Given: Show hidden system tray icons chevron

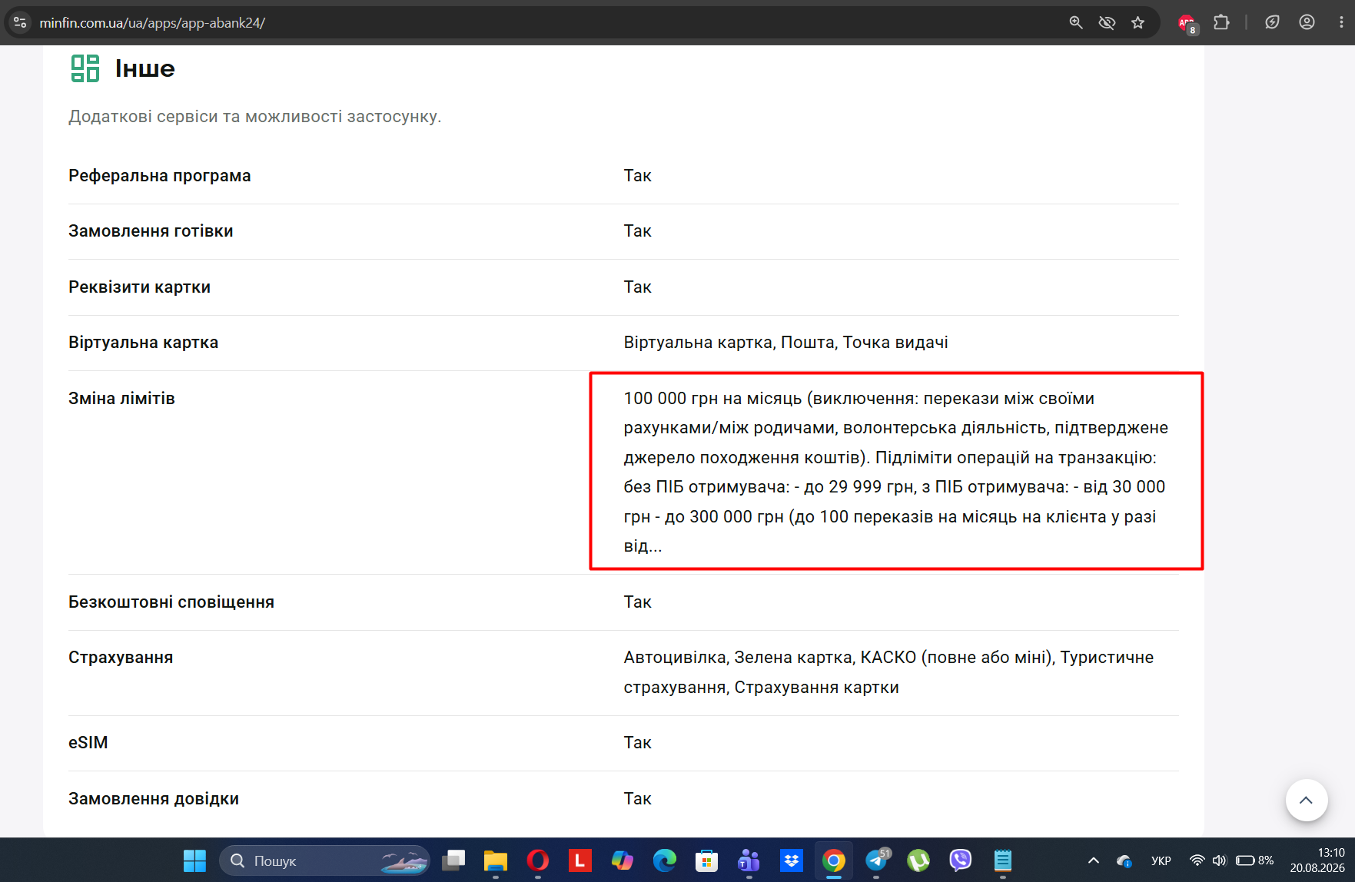Looking at the screenshot, I should tap(1093, 860).
